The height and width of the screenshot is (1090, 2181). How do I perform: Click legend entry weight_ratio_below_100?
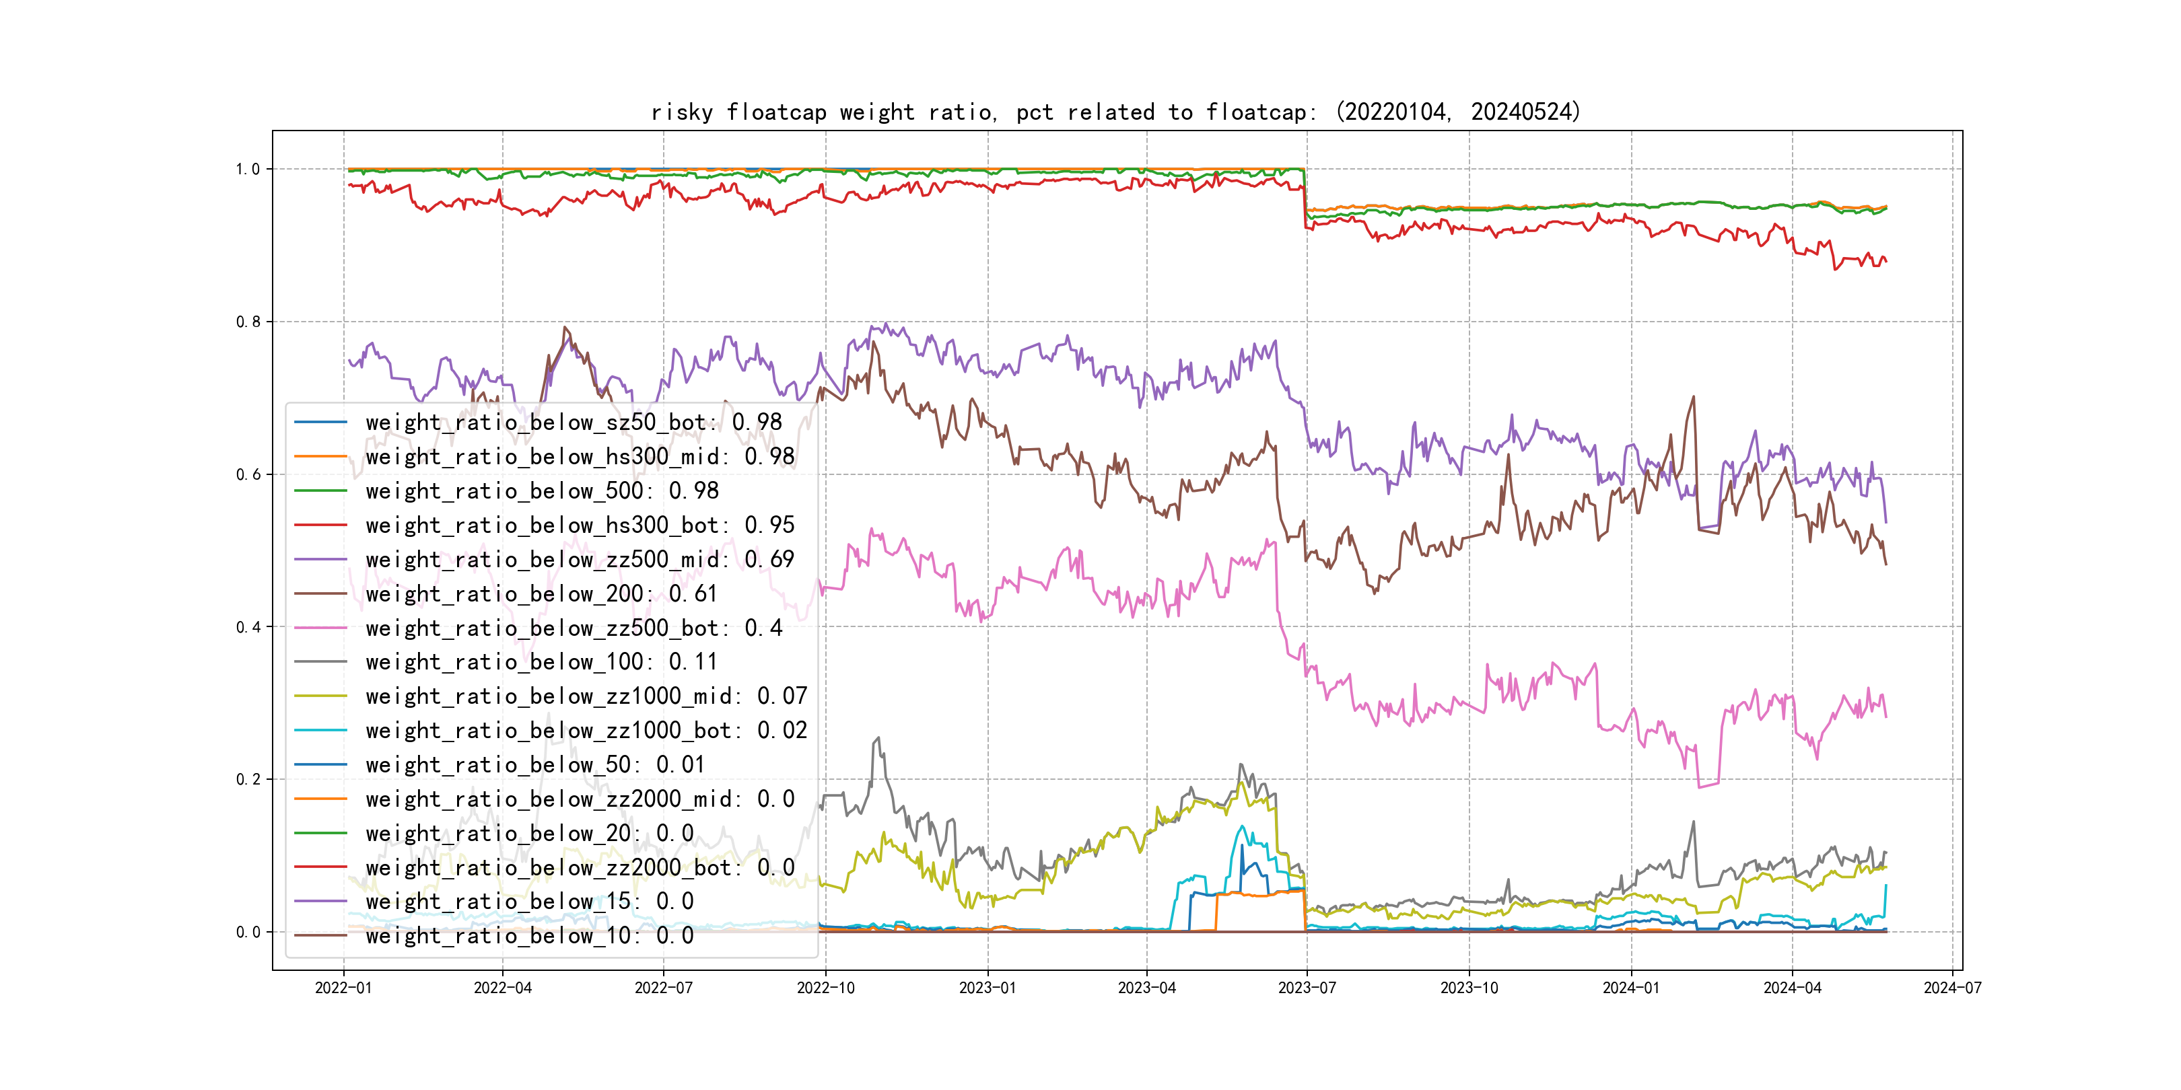pos(540,662)
